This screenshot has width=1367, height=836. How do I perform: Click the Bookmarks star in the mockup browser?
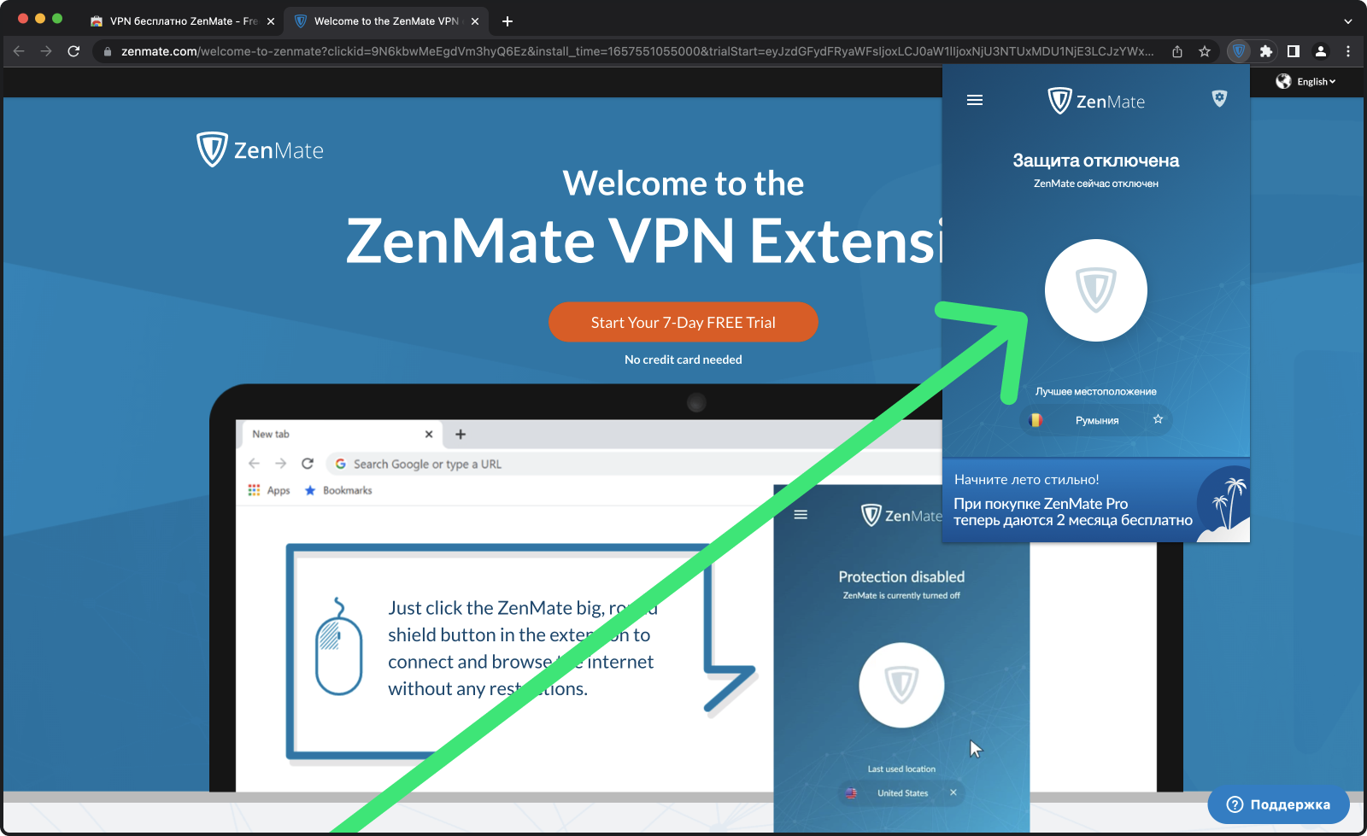coord(310,490)
